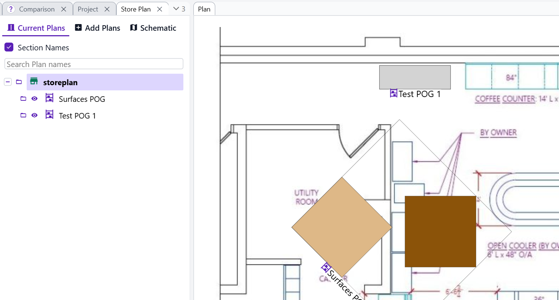The width and height of the screenshot is (559, 300).
Task: Click the folder icon in Test POG 1 row
Action: (x=23, y=116)
